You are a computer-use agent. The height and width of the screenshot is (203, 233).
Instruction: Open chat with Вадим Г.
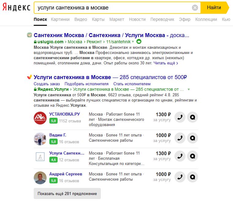click(193, 138)
